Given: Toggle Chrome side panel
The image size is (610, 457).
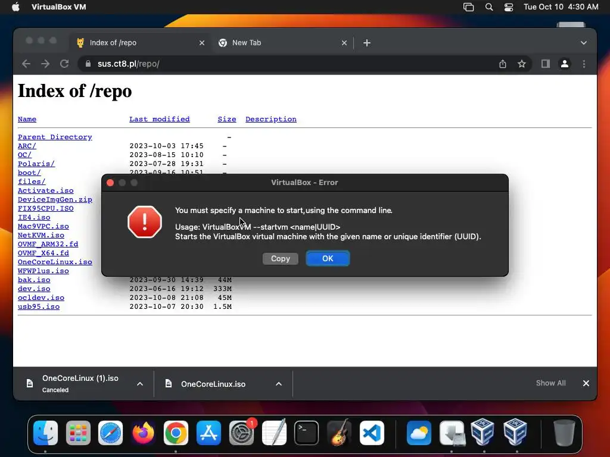Looking at the screenshot, I should click(x=546, y=64).
